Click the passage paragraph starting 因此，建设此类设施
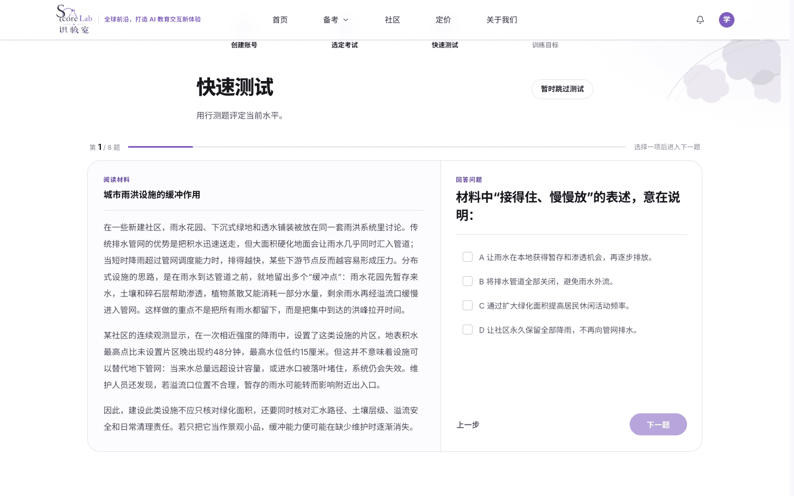794x496 pixels. coord(261,418)
